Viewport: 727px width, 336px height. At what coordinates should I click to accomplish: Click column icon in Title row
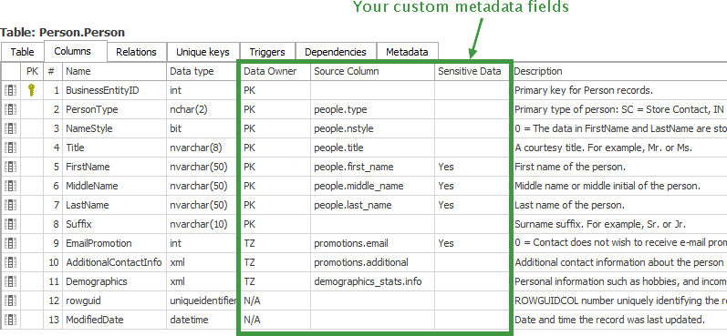[11, 148]
